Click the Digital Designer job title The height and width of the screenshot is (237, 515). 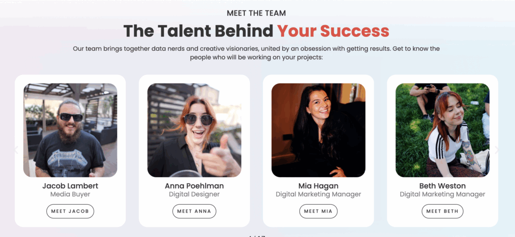pos(194,194)
